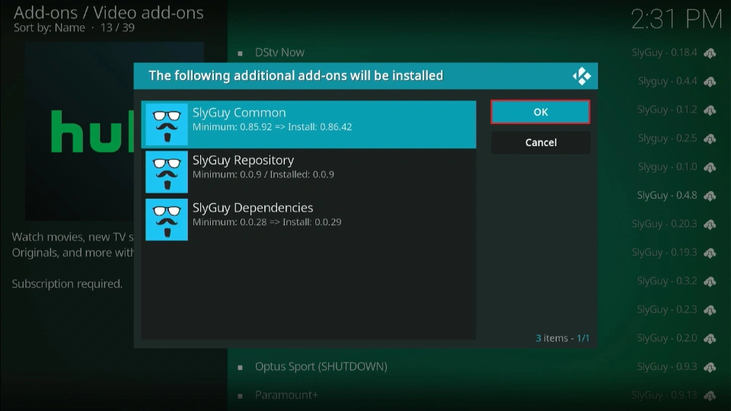Screen dimensions: 731x411
Task: Select the SlyGuy Repository add-on row
Action: (x=308, y=172)
